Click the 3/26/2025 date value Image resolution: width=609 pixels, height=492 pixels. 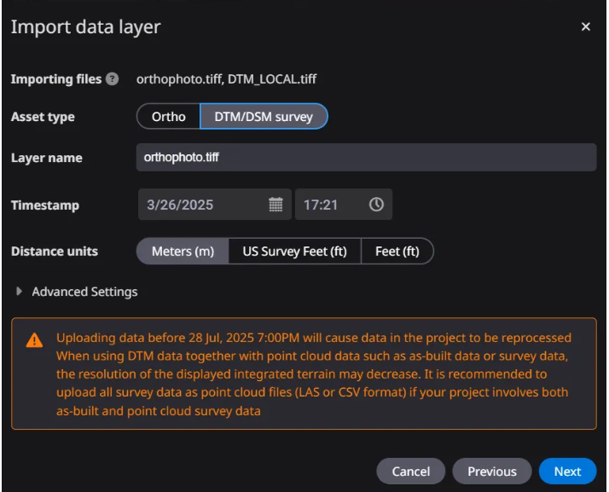(180, 205)
